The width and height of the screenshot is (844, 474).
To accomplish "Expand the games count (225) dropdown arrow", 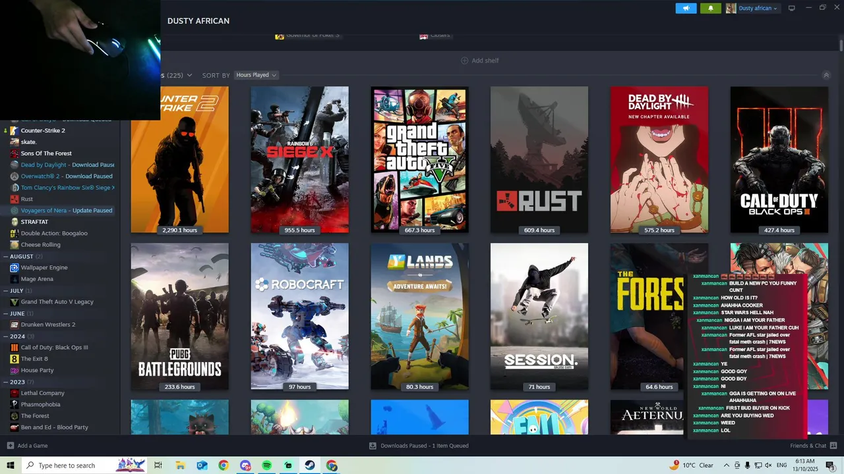I will (189, 75).
